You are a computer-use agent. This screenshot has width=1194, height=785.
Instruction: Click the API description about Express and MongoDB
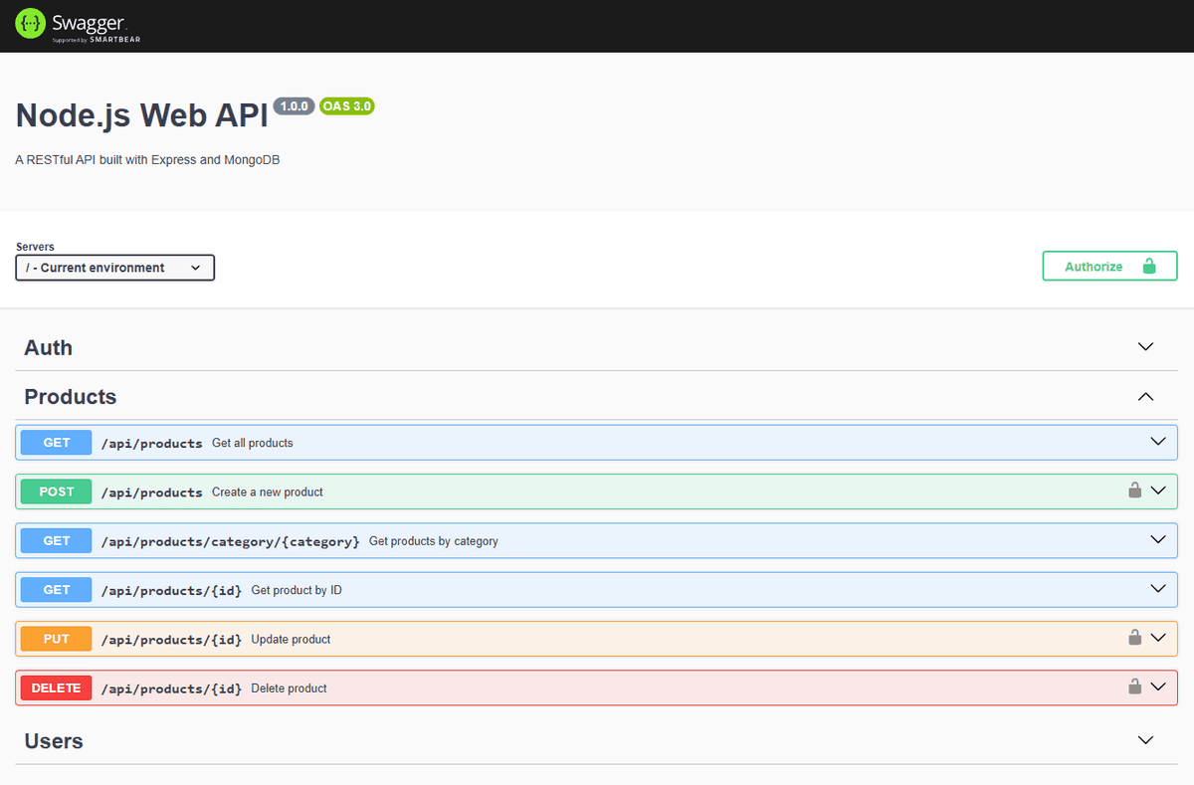pyautogui.click(x=148, y=159)
